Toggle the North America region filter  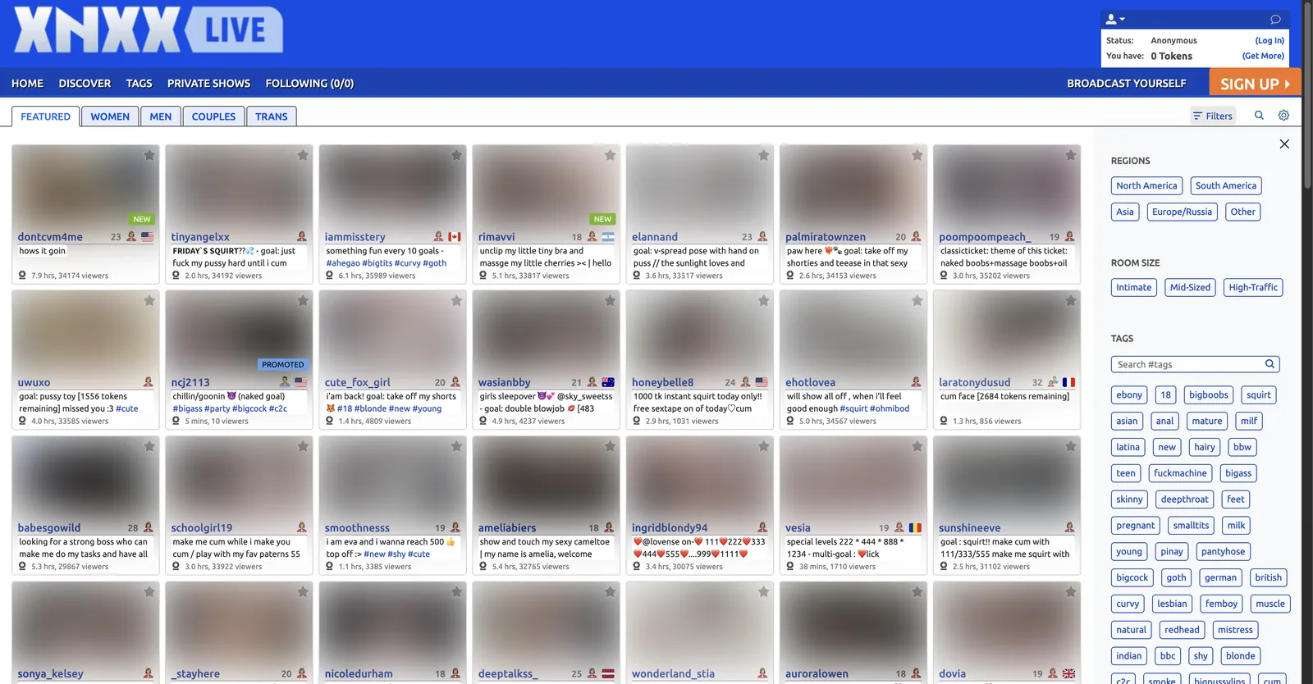(x=1146, y=186)
